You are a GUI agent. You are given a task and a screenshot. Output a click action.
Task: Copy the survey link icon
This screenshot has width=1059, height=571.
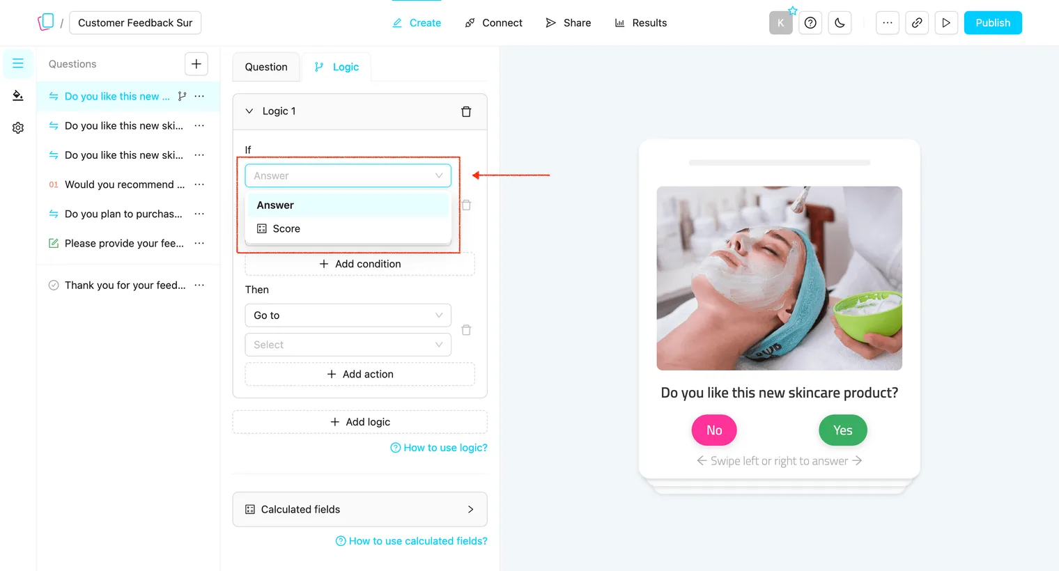(x=917, y=23)
